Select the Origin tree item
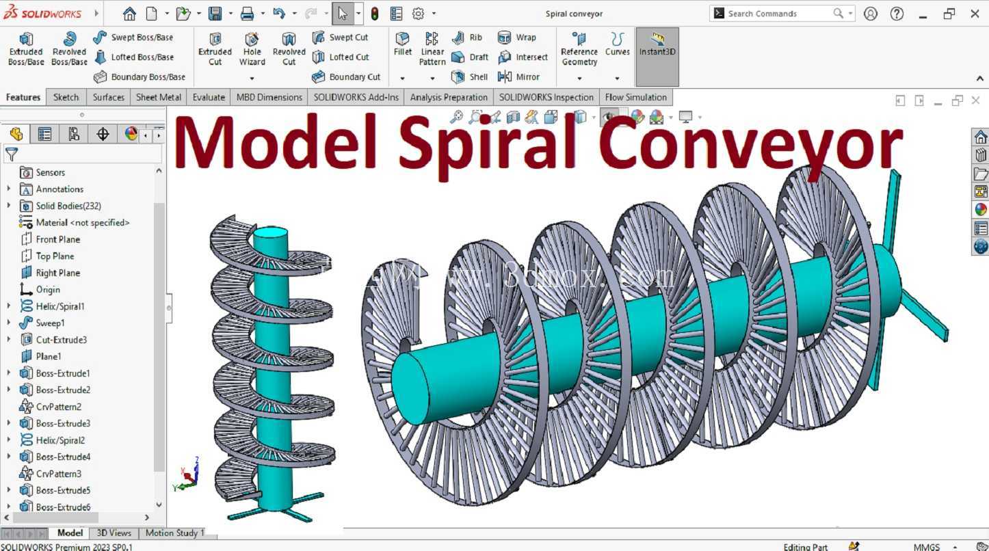The image size is (989, 551). (x=40, y=290)
